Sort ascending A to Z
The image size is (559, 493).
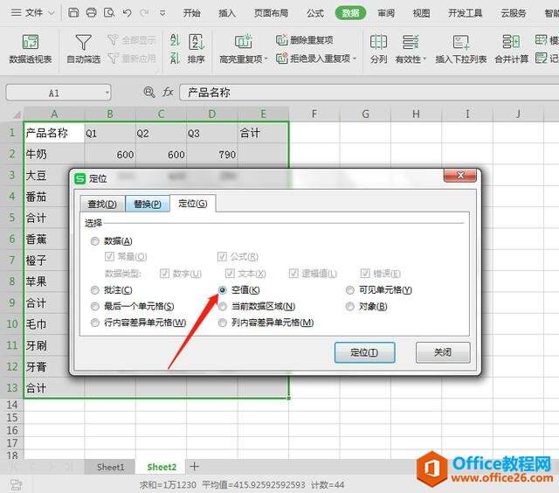175,39
